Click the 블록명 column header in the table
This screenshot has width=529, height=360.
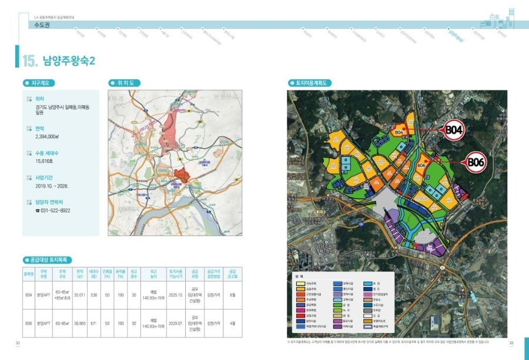29,274
